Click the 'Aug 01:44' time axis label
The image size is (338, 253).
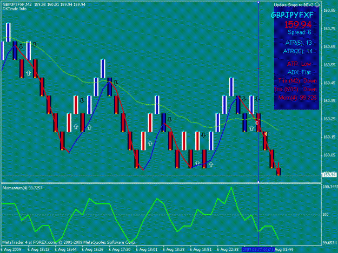[x=284, y=250]
